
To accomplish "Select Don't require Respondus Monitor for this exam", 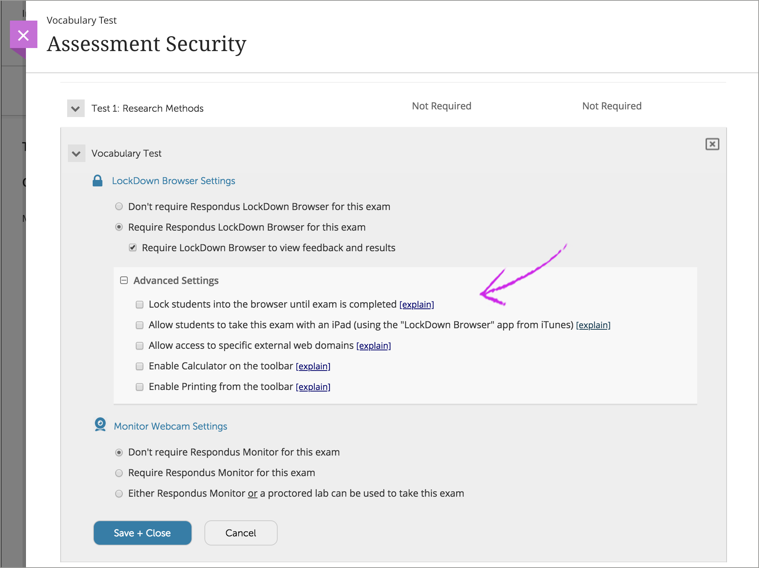I will tap(119, 452).
